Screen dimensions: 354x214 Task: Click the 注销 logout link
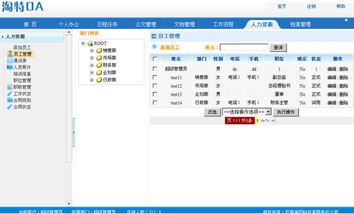point(311,7)
